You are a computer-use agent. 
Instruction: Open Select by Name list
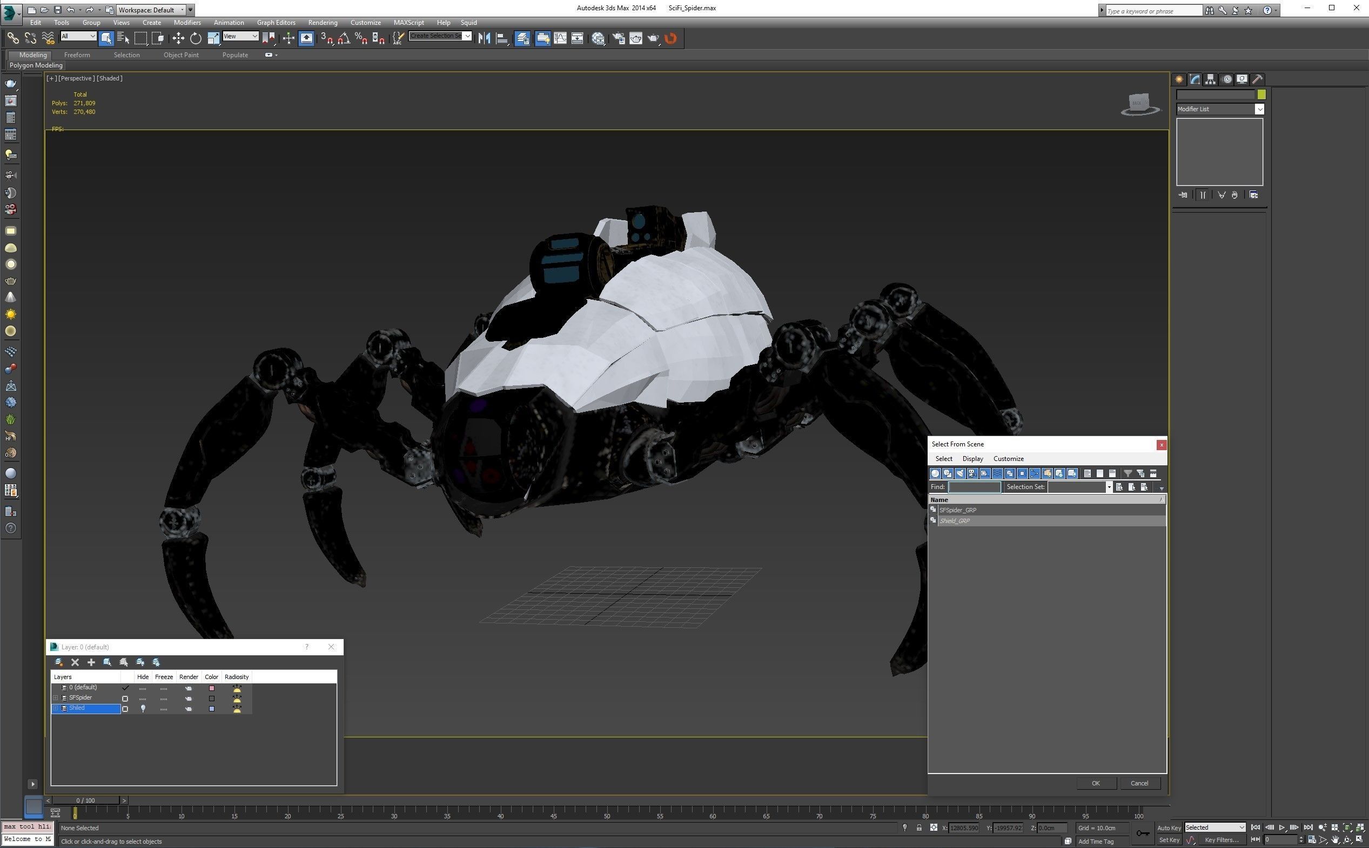tap(124, 38)
